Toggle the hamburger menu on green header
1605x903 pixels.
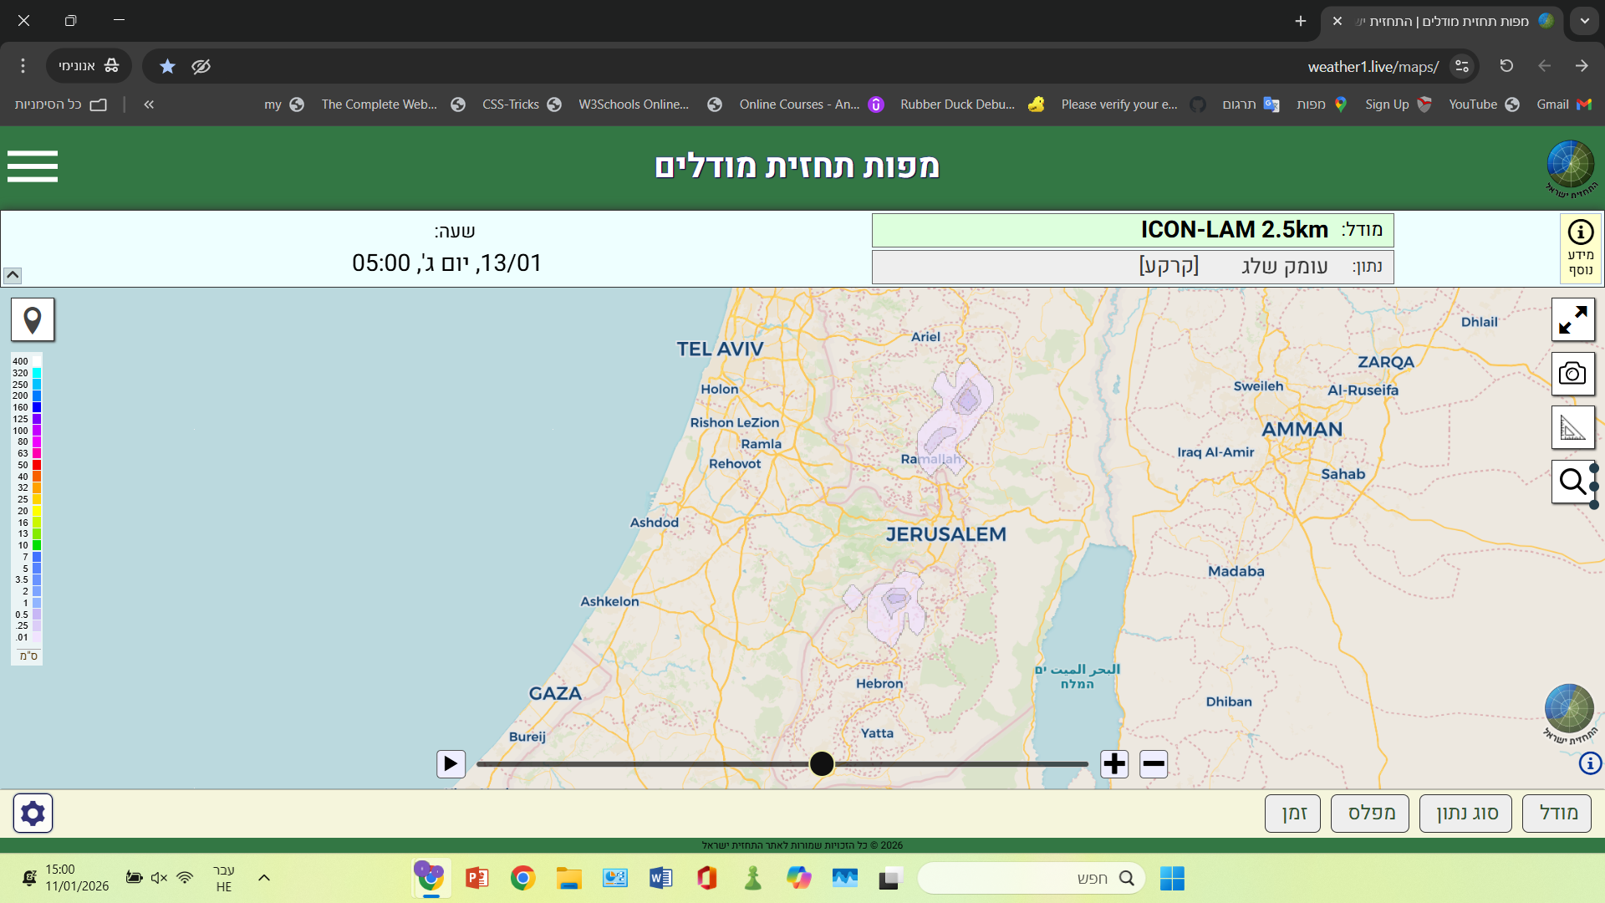[33, 166]
